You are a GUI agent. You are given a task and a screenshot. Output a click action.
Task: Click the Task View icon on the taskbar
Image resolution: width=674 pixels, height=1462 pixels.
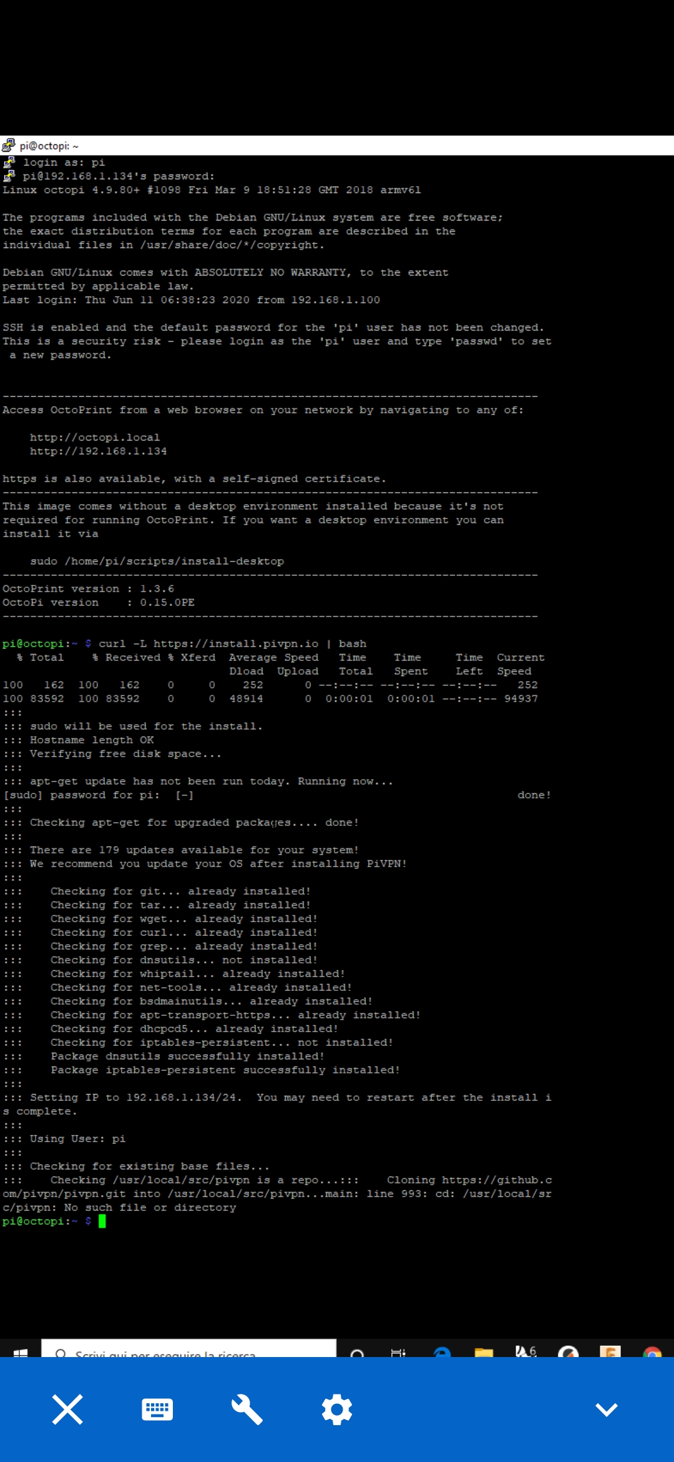(x=398, y=1352)
